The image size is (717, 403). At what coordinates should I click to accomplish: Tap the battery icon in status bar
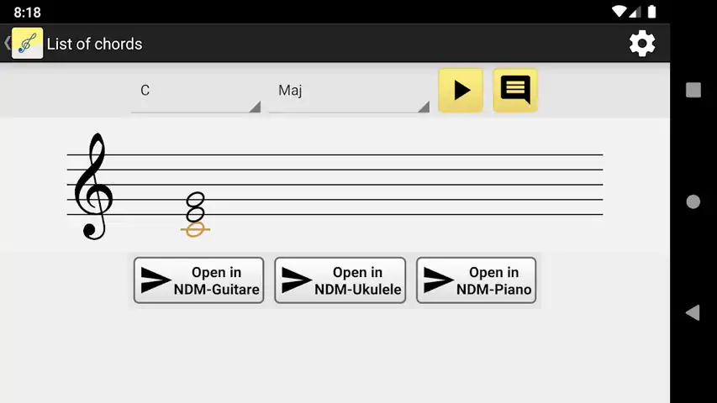pos(652,12)
